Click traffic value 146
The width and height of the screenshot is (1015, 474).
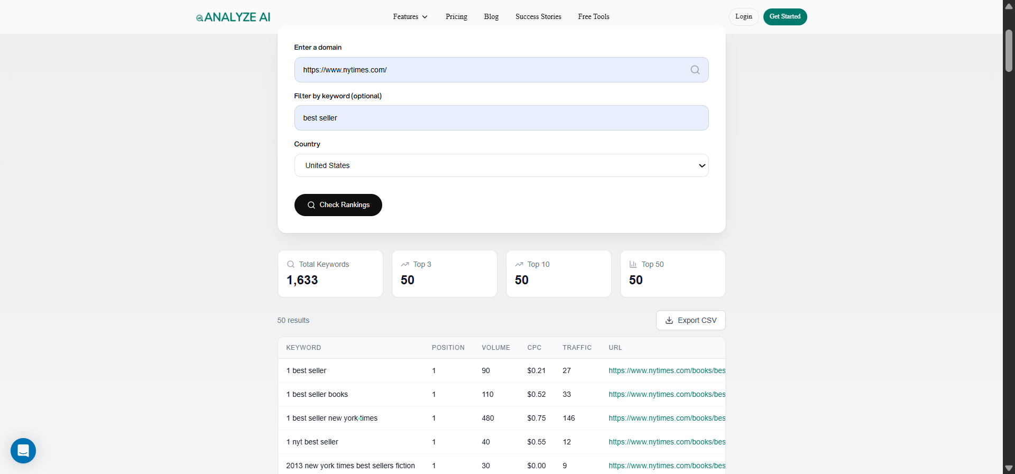[x=569, y=418]
